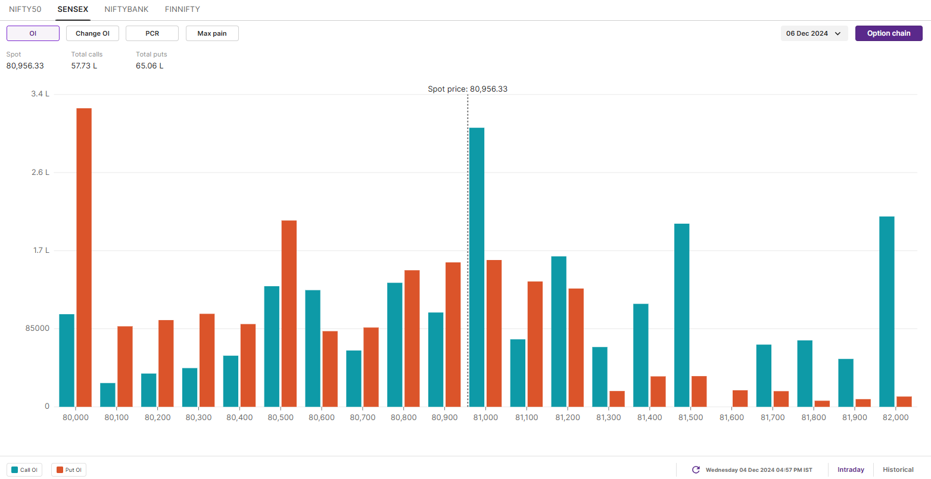Select the SENSEX tab
931x479 pixels.
[73, 10]
